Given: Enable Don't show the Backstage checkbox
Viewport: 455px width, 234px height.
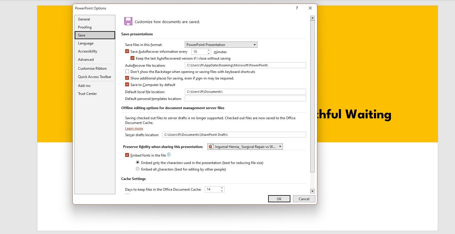Looking at the screenshot, I should pos(127,72).
